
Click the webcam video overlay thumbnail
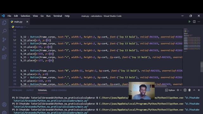(142, 91)
